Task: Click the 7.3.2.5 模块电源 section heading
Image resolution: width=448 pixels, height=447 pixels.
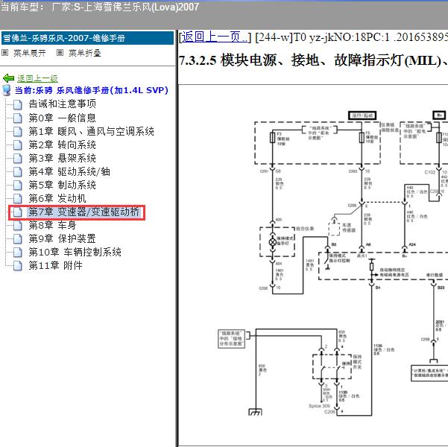Action: point(313,60)
